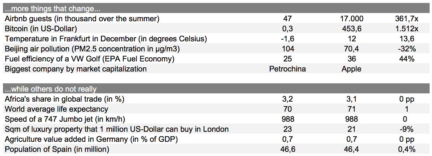This screenshot has height=156, width=432.
Task: Click the Frankfurt December temperature row label
Action: 106,39
